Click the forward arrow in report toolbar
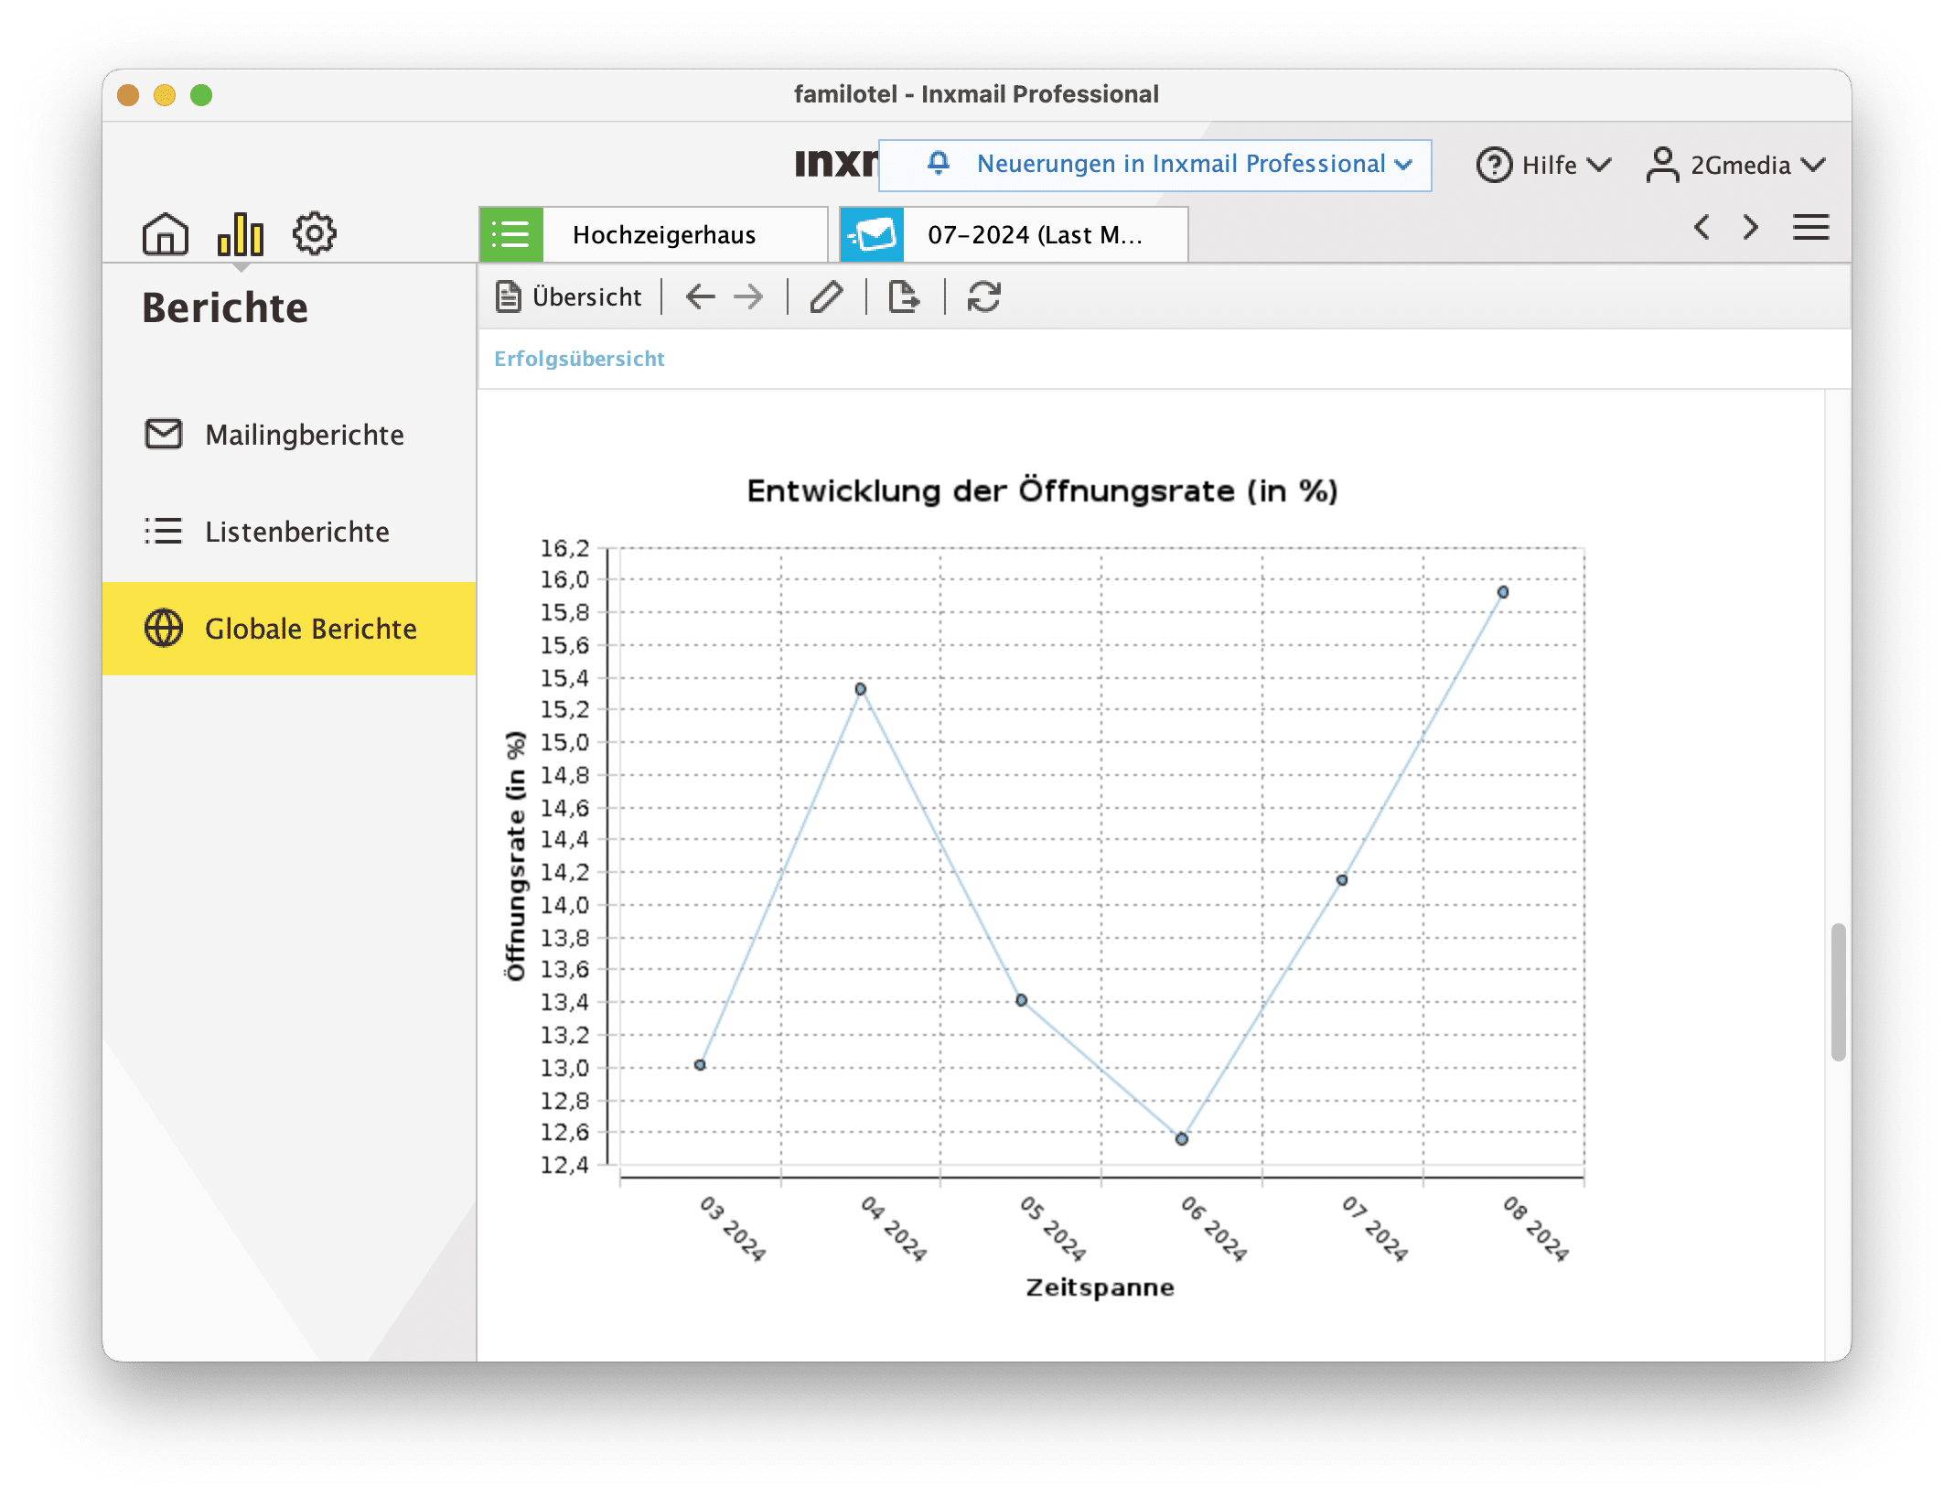 tap(748, 297)
